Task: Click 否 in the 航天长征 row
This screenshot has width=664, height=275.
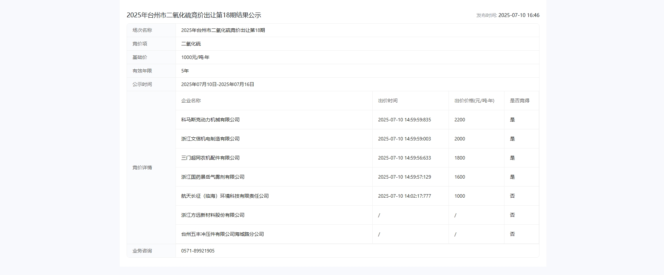Action: tap(512, 196)
